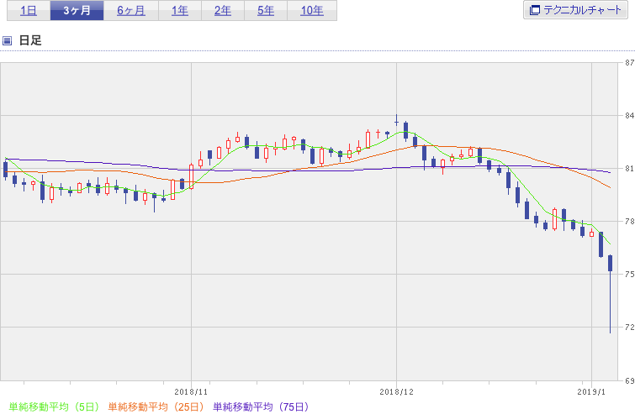
Task: Click the 69 price axis label
Action: [x=629, y=380]
